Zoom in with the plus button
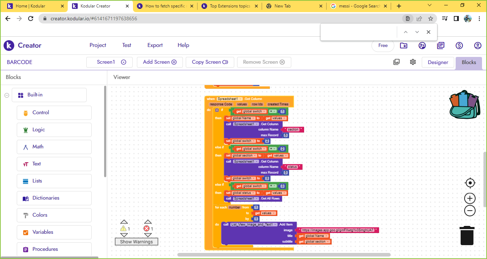This screenshot has width=487, height=259. coord(470,199)
